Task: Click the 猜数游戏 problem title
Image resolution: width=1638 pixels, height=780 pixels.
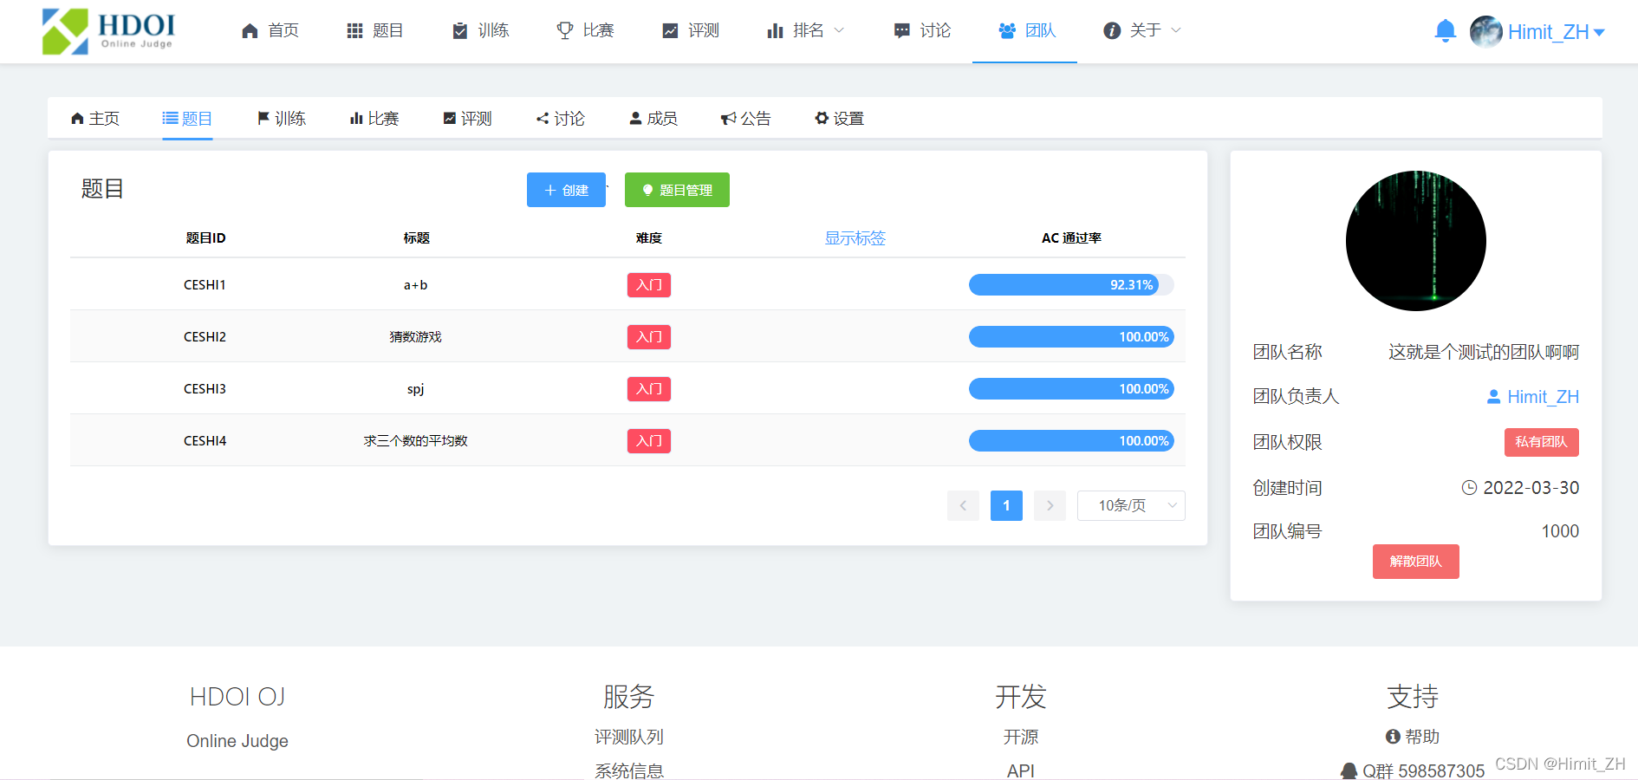Action: tap(416, 337)
